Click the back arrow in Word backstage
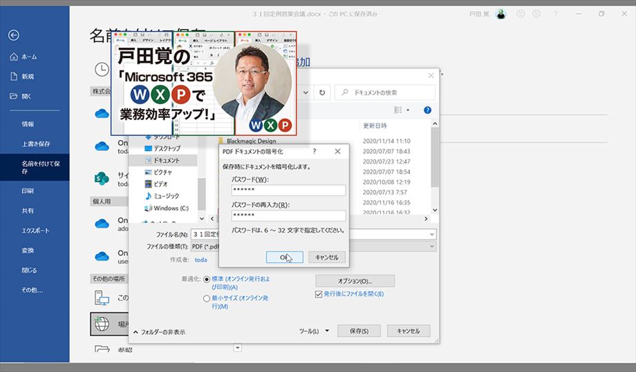 point(13,35)
